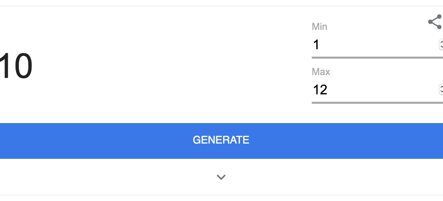Image resolution: width=443 pixels, height=201 pixels.
Task: Increase Min with the stepper up arrow
Action: pos(441,42)
